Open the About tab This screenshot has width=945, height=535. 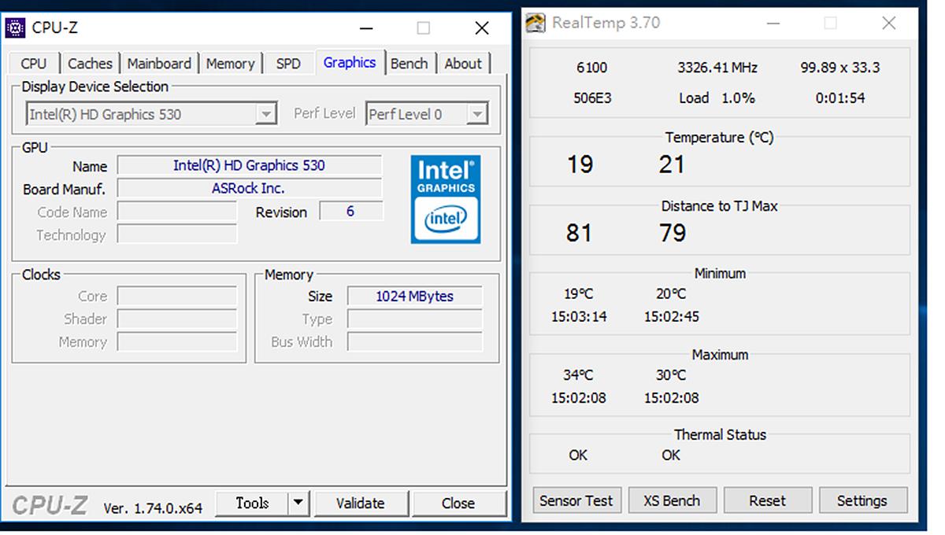click(463, 64)
